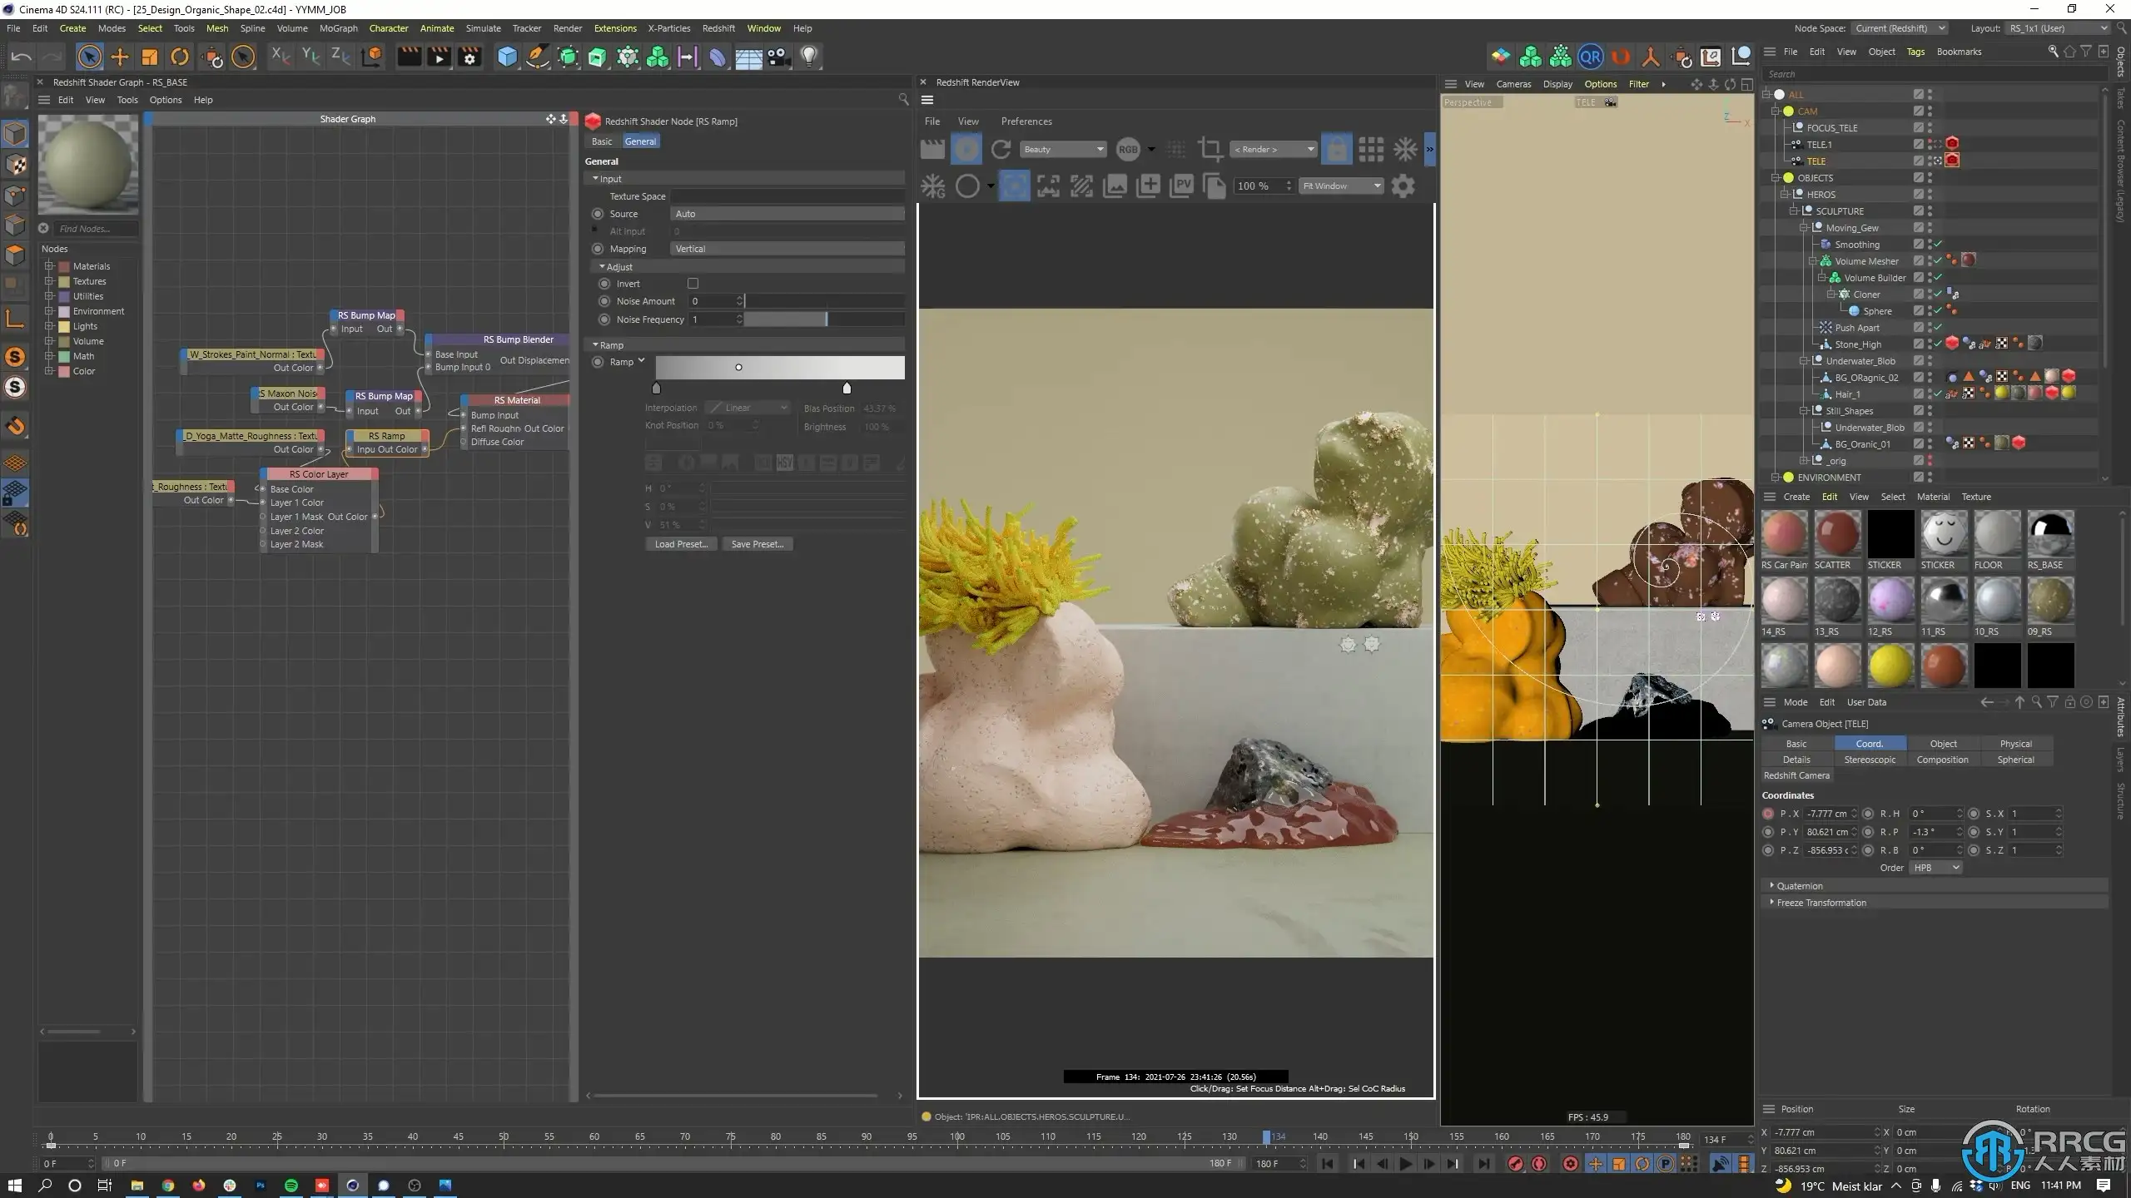The height and width of the screenshot is (1198, 2131).
Task: Enable the Invert checkbox
Action: 693,284
